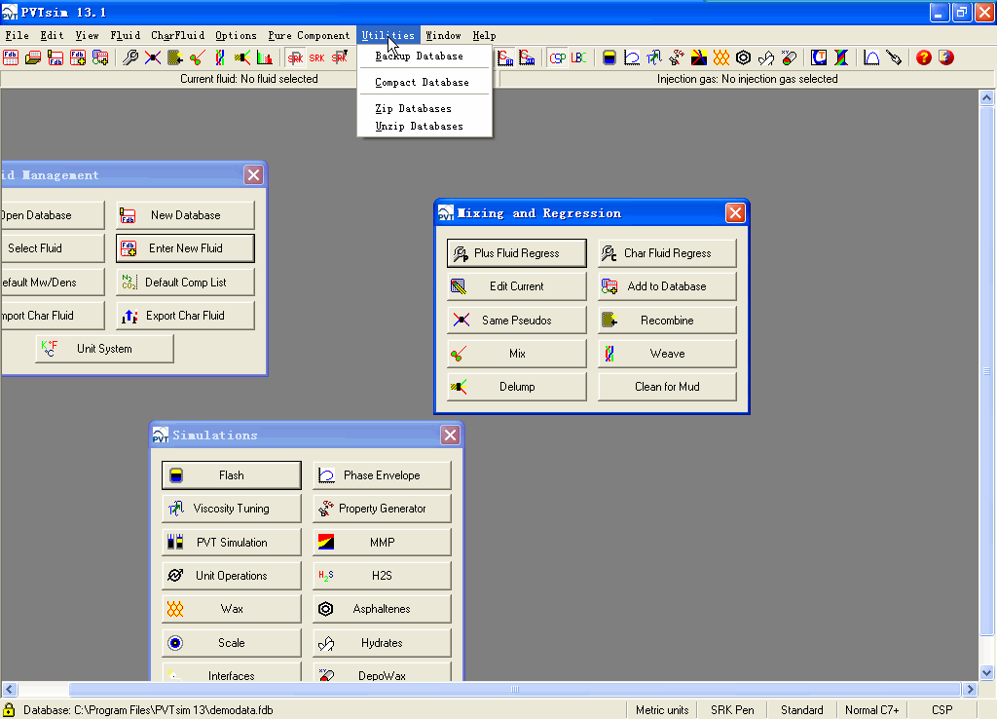The image size is (997, 719).
Task: Click the Hydrates toolbar icon
Action: [x=766, y=57]
